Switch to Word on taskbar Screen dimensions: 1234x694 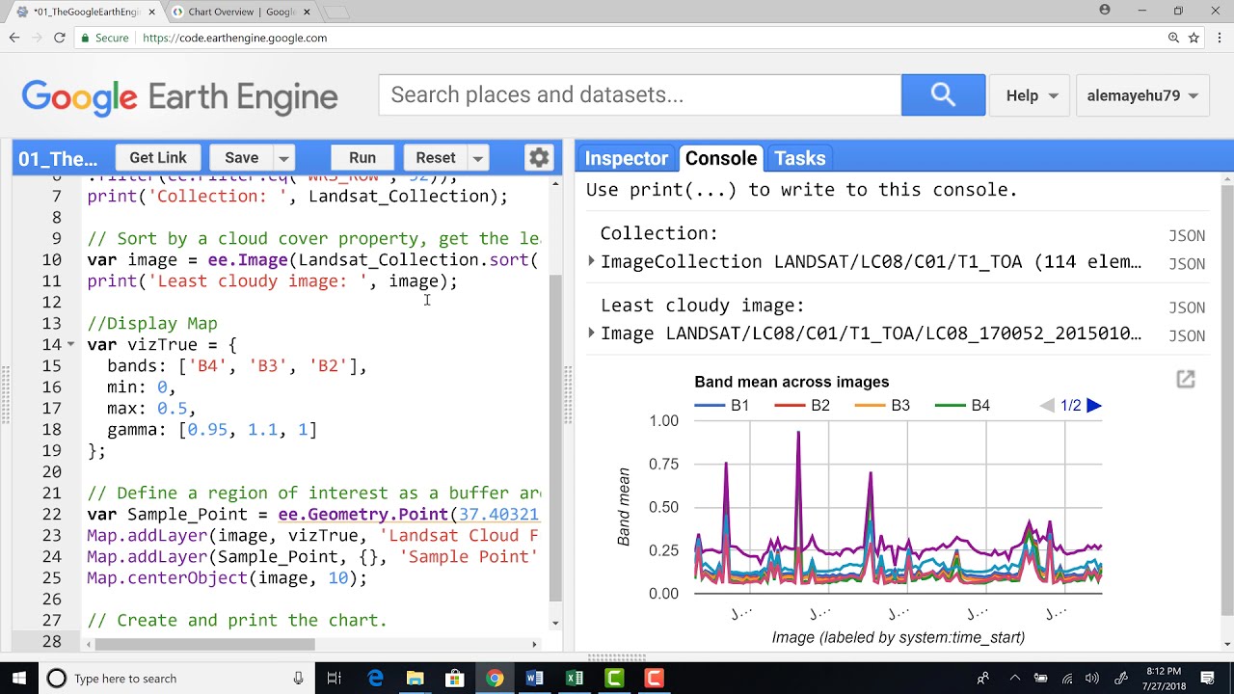(x=534, y=678)
